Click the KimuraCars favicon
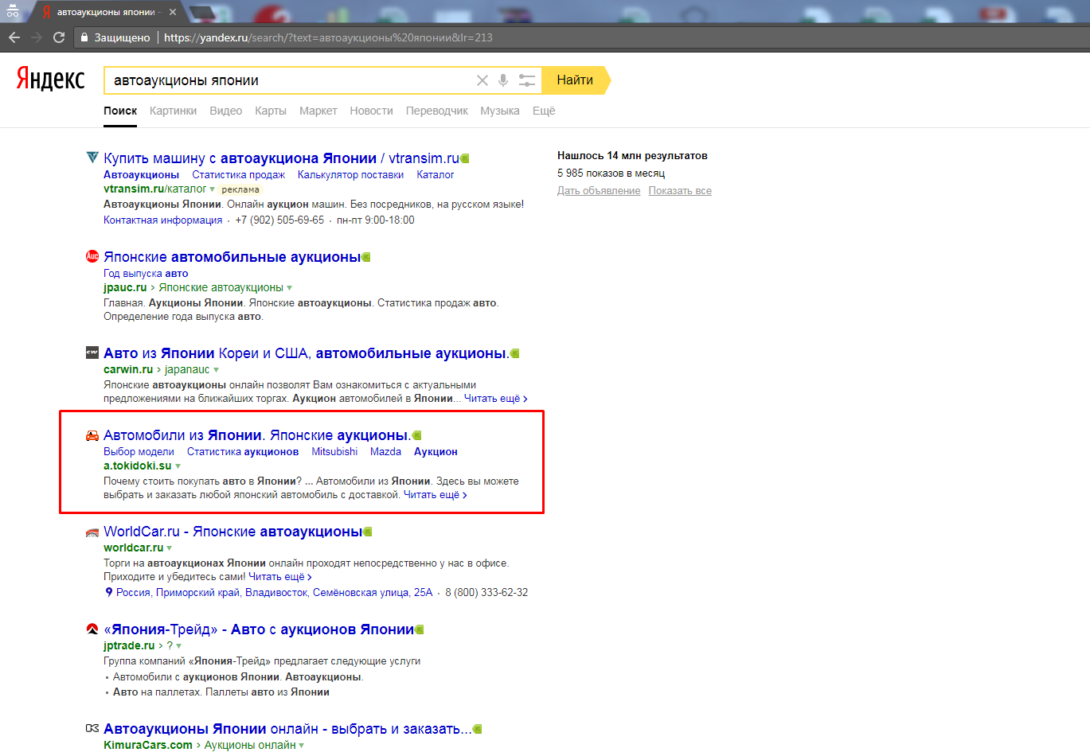Image resolution: width=1090 pixels, height=756 pixels. (x=92, y=728)
